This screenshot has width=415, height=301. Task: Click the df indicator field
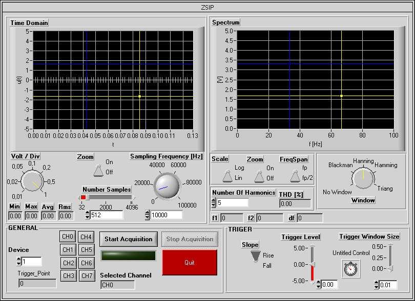[309, 218]
